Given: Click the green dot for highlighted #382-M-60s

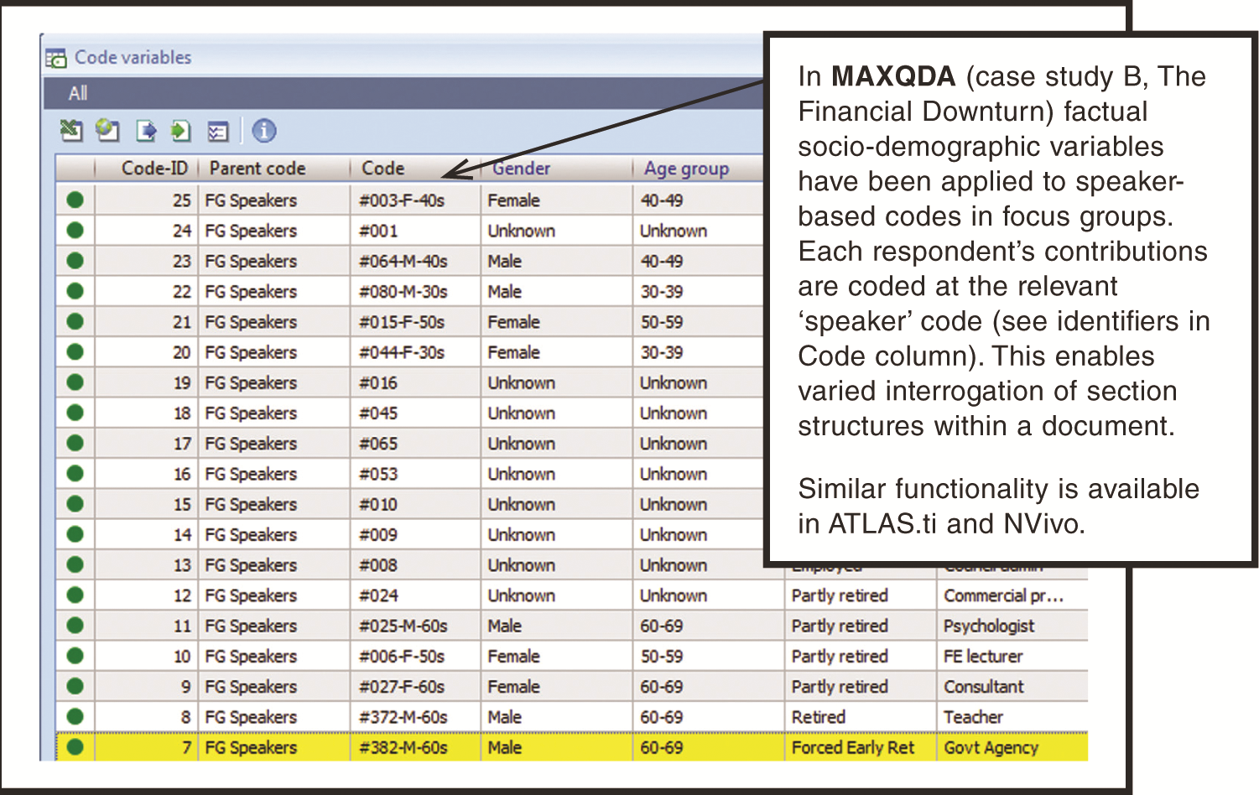Looking at the screenshot, I should 75,746.
